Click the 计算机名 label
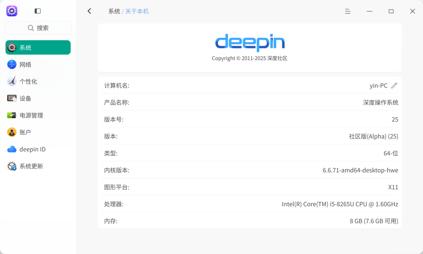423x254 pixels. [x=117, y=86]
